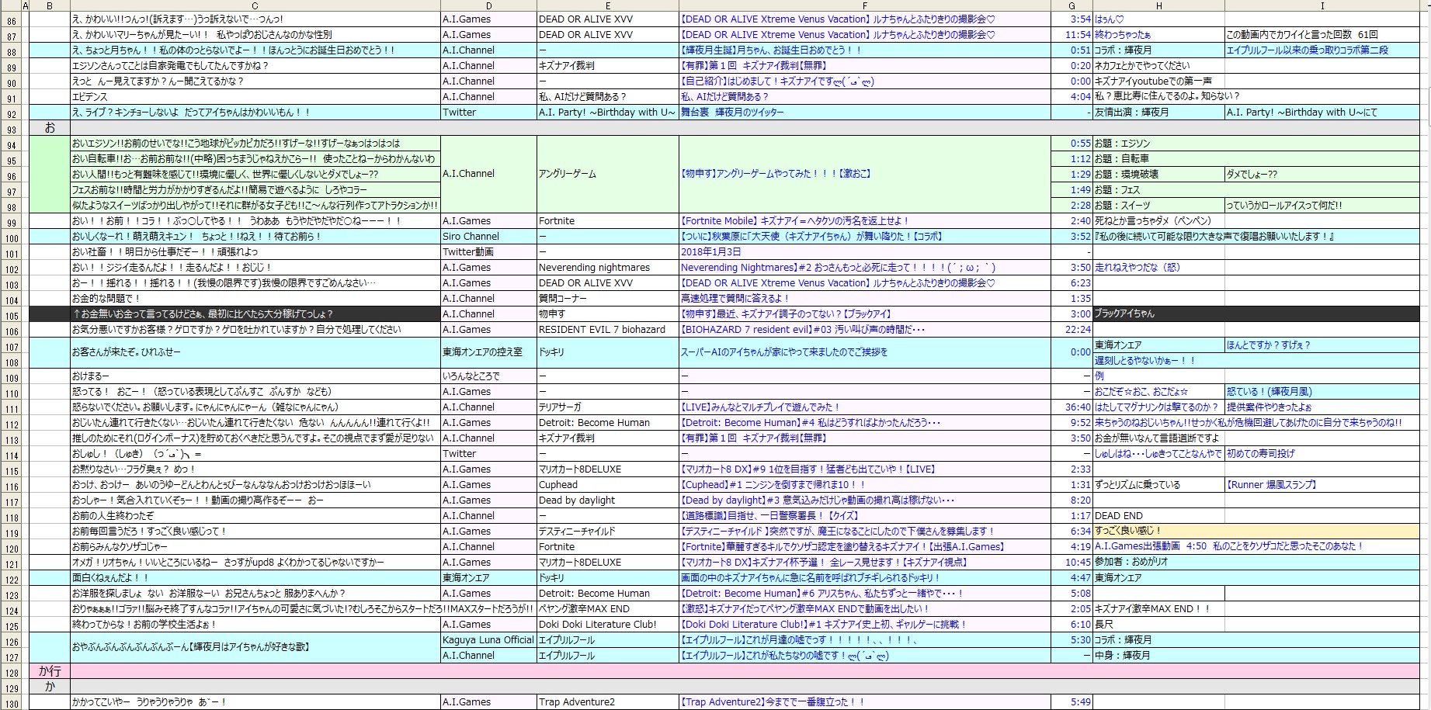
Task: Open the 【道路標識】目指せ、一日警察署長 link
Action: (x=769, y=516)
